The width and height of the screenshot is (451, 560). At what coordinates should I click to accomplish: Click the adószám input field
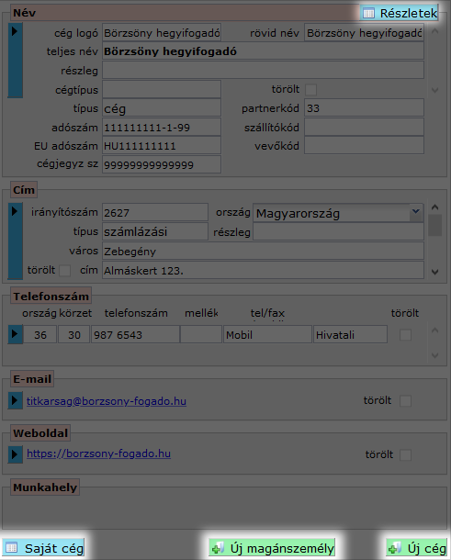click(x=162, y=128)
